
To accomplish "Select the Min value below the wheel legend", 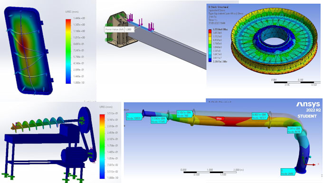I will [220, 61].
